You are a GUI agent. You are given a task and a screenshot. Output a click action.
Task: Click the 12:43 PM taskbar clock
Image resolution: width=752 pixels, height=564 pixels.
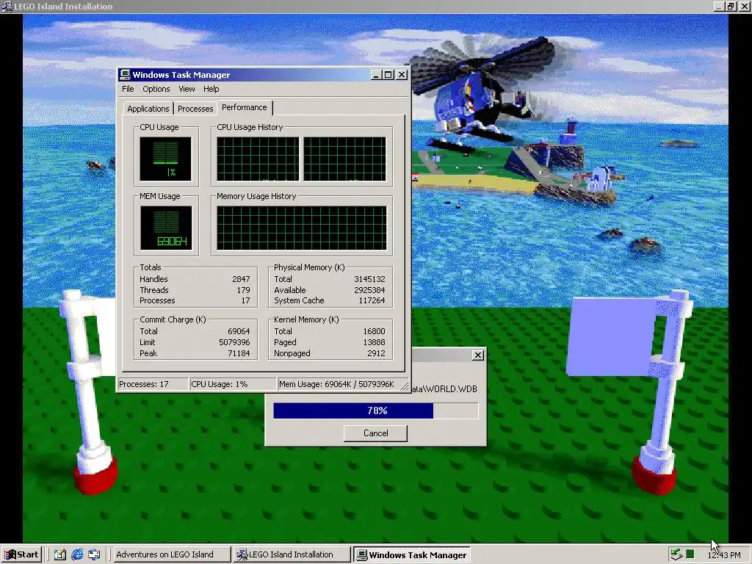coord(723,555)
